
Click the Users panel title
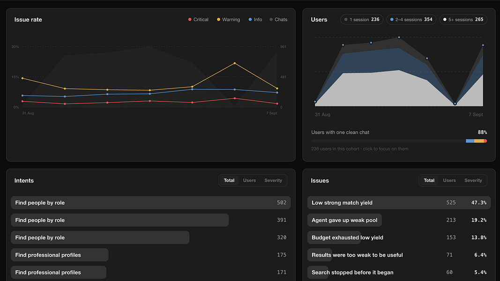click(319, 19)
